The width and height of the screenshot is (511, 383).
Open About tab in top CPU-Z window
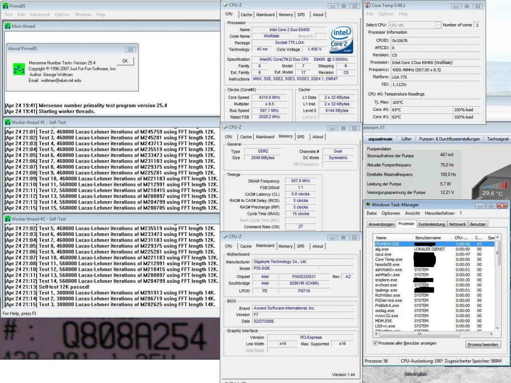[318, 15]
